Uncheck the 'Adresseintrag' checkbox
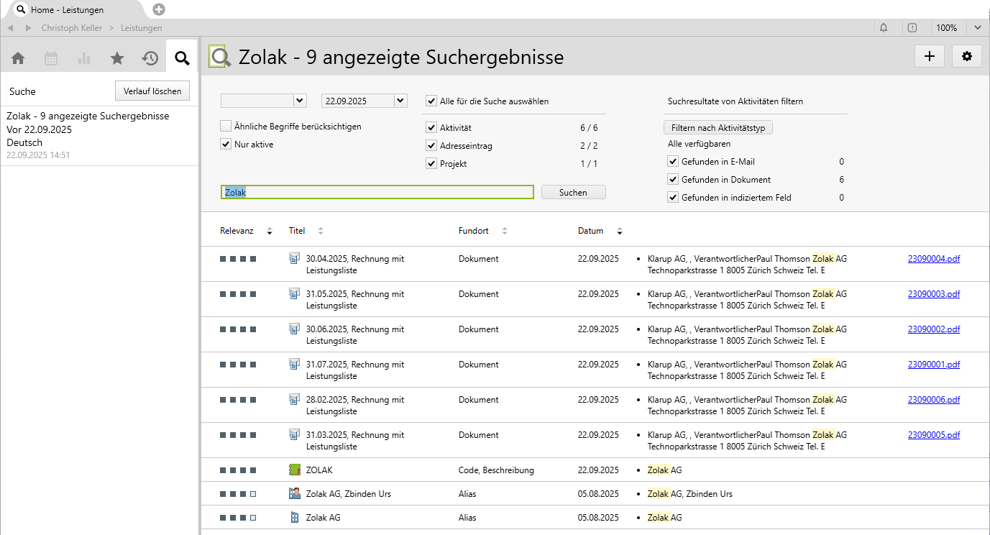 click(x=431, y=146)
